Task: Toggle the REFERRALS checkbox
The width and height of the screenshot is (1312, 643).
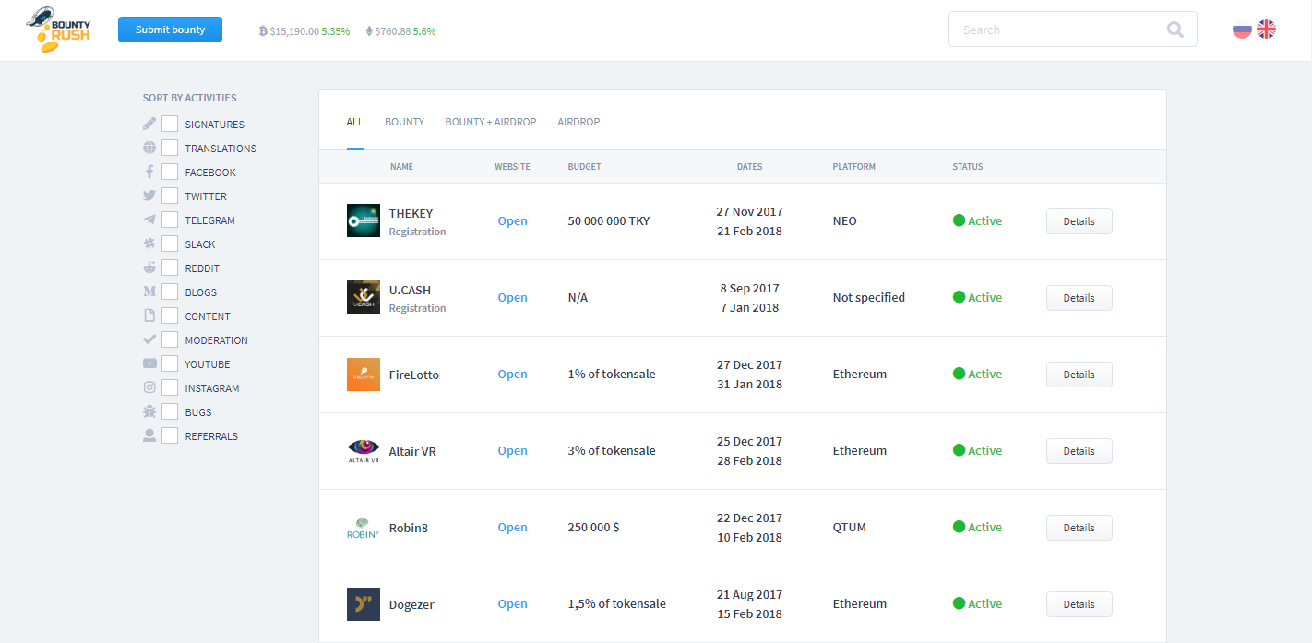Action: coord(170,435)
